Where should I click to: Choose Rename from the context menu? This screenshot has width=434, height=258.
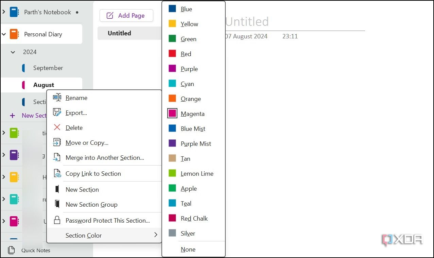(104, 98)
